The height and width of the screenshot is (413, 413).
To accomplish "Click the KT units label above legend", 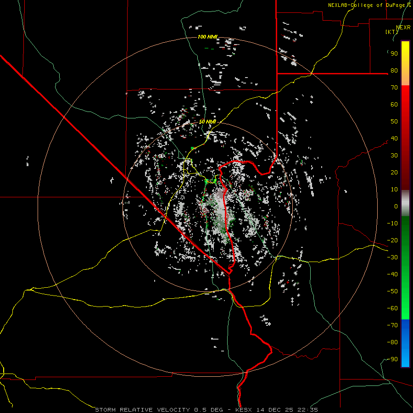I will [392, 32].
